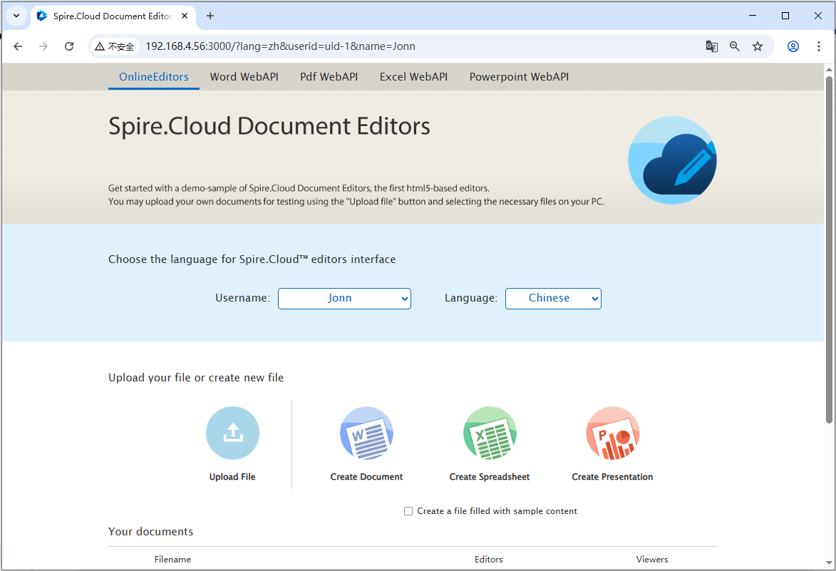This screenshot has width=836, height=571.
Task: Select the Powerpoint WebAPI tab
Action: point(519,77)
